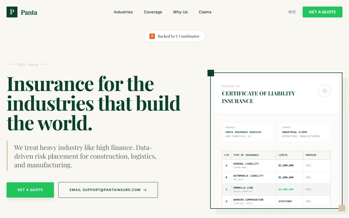Click the LIMITS column header
The height and width of the screenshot is (218, 349).
[283, 155]
